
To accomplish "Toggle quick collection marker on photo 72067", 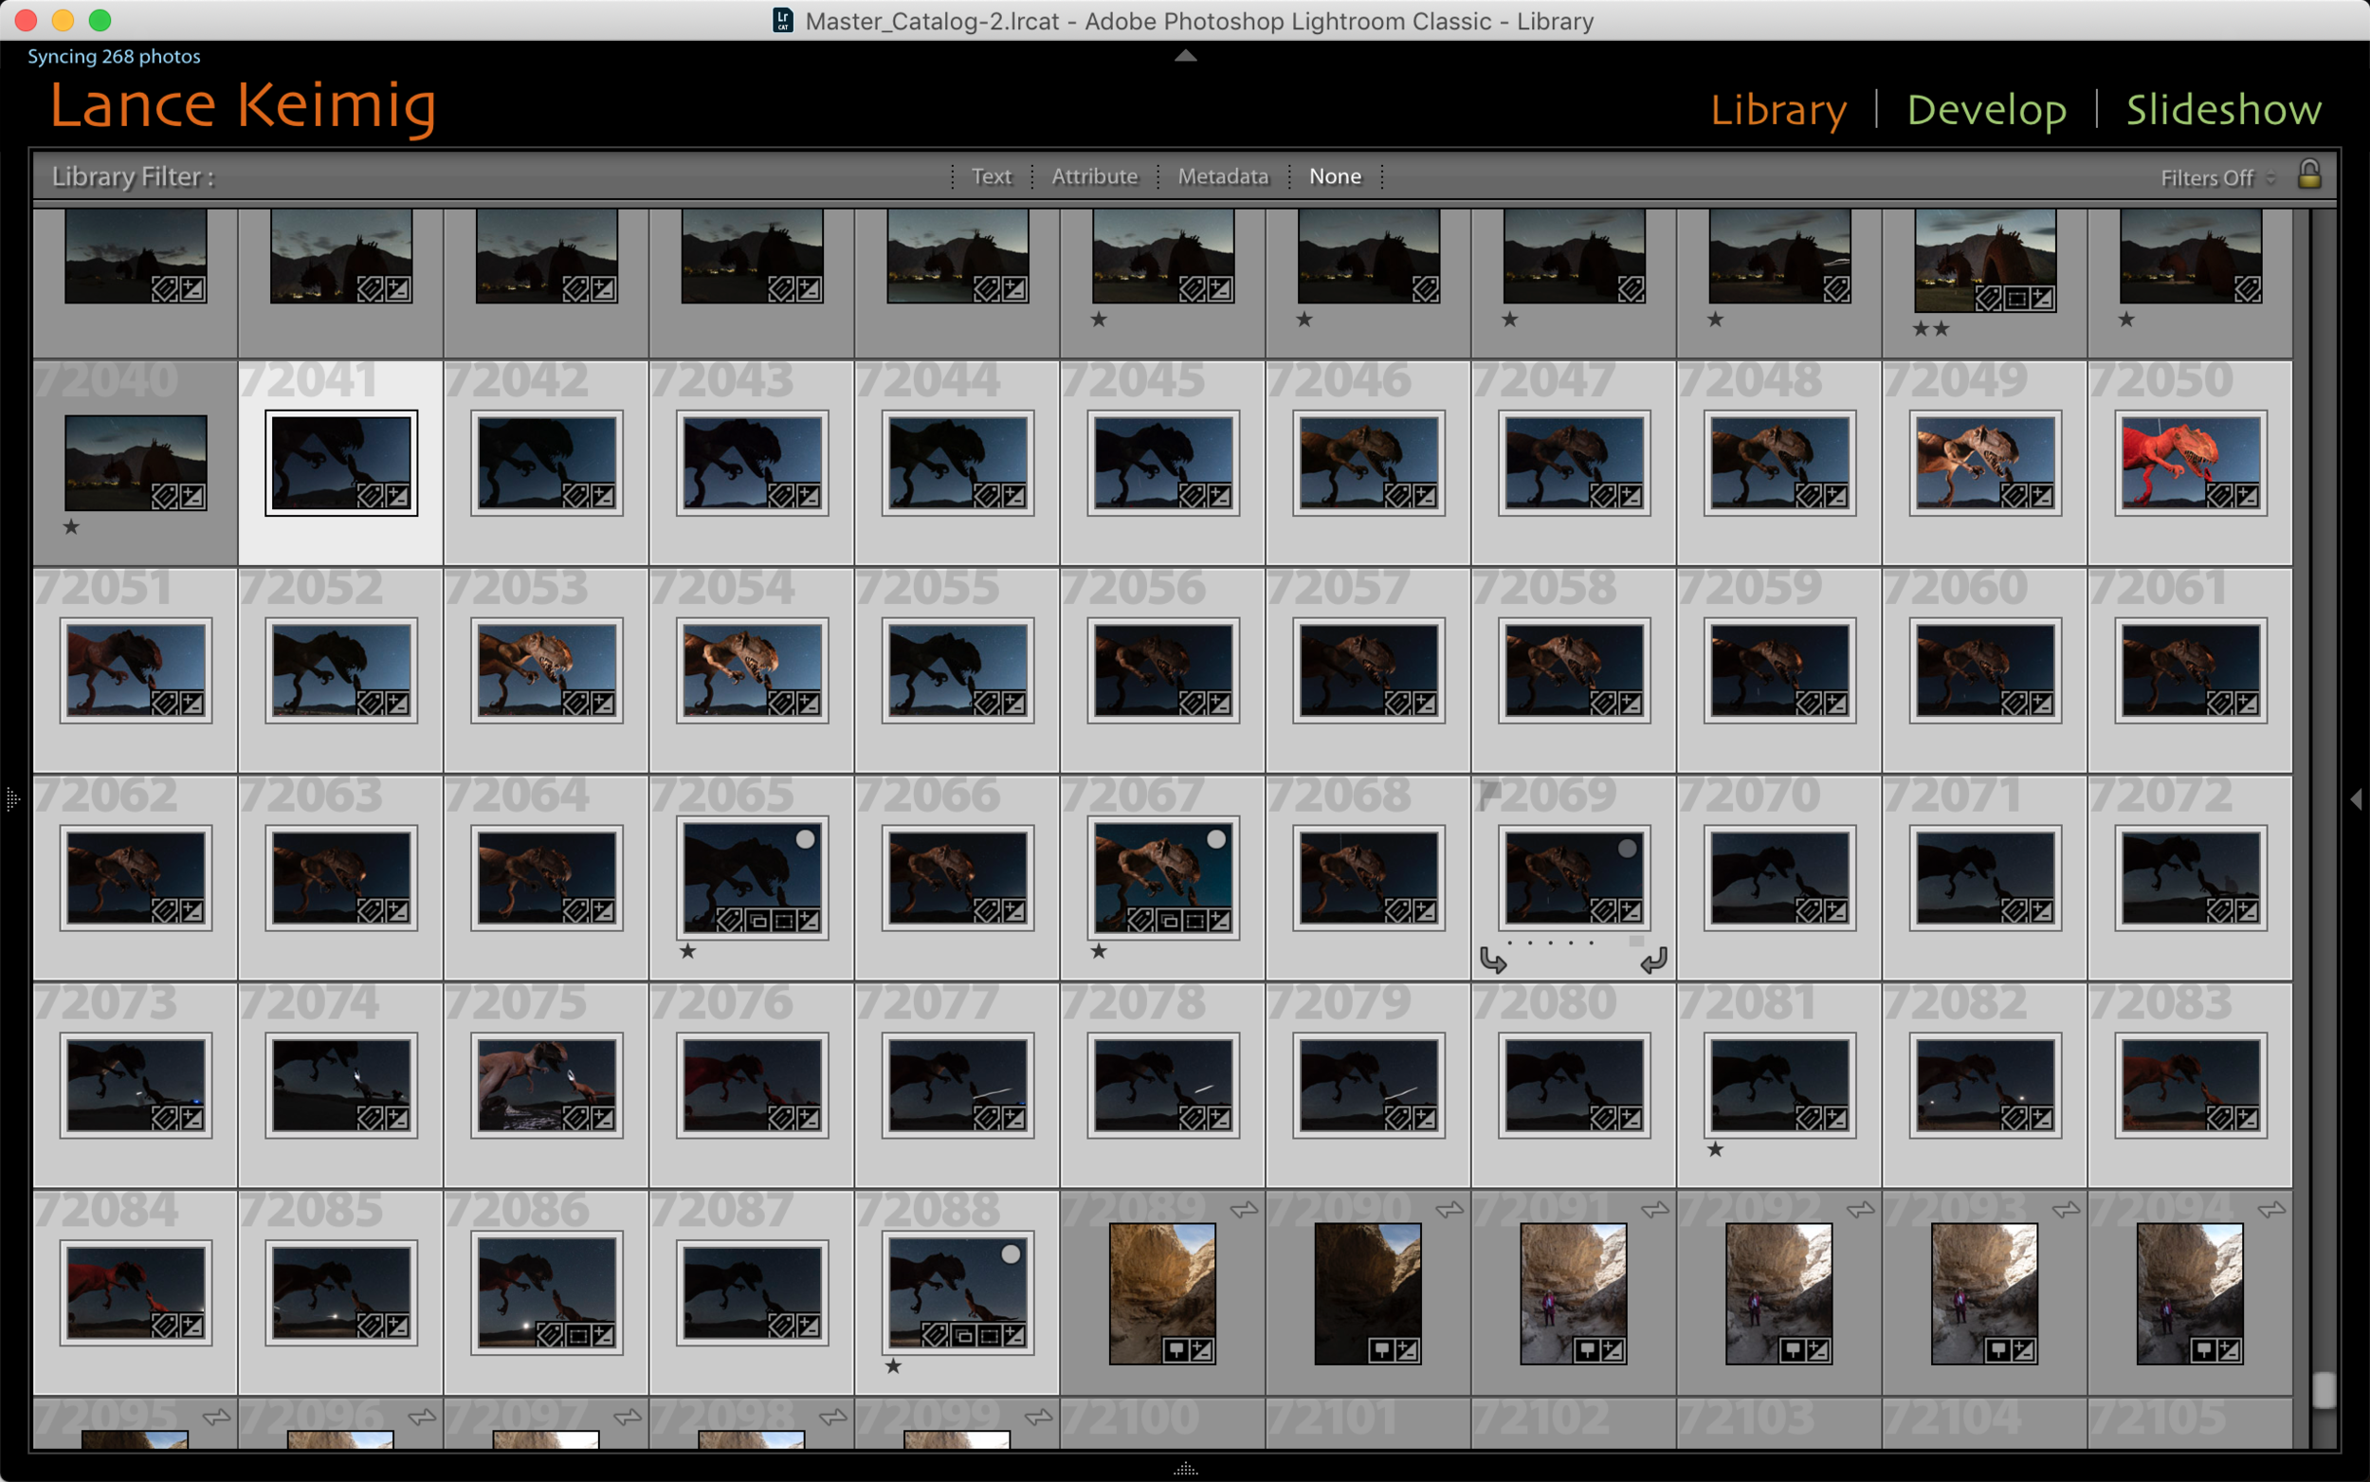I will 1217,840.
